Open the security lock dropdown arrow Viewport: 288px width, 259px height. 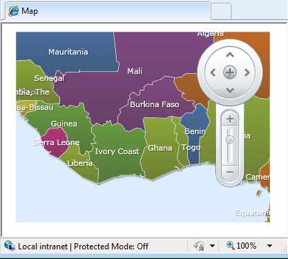pyautogui.click(x=212, y=246)
